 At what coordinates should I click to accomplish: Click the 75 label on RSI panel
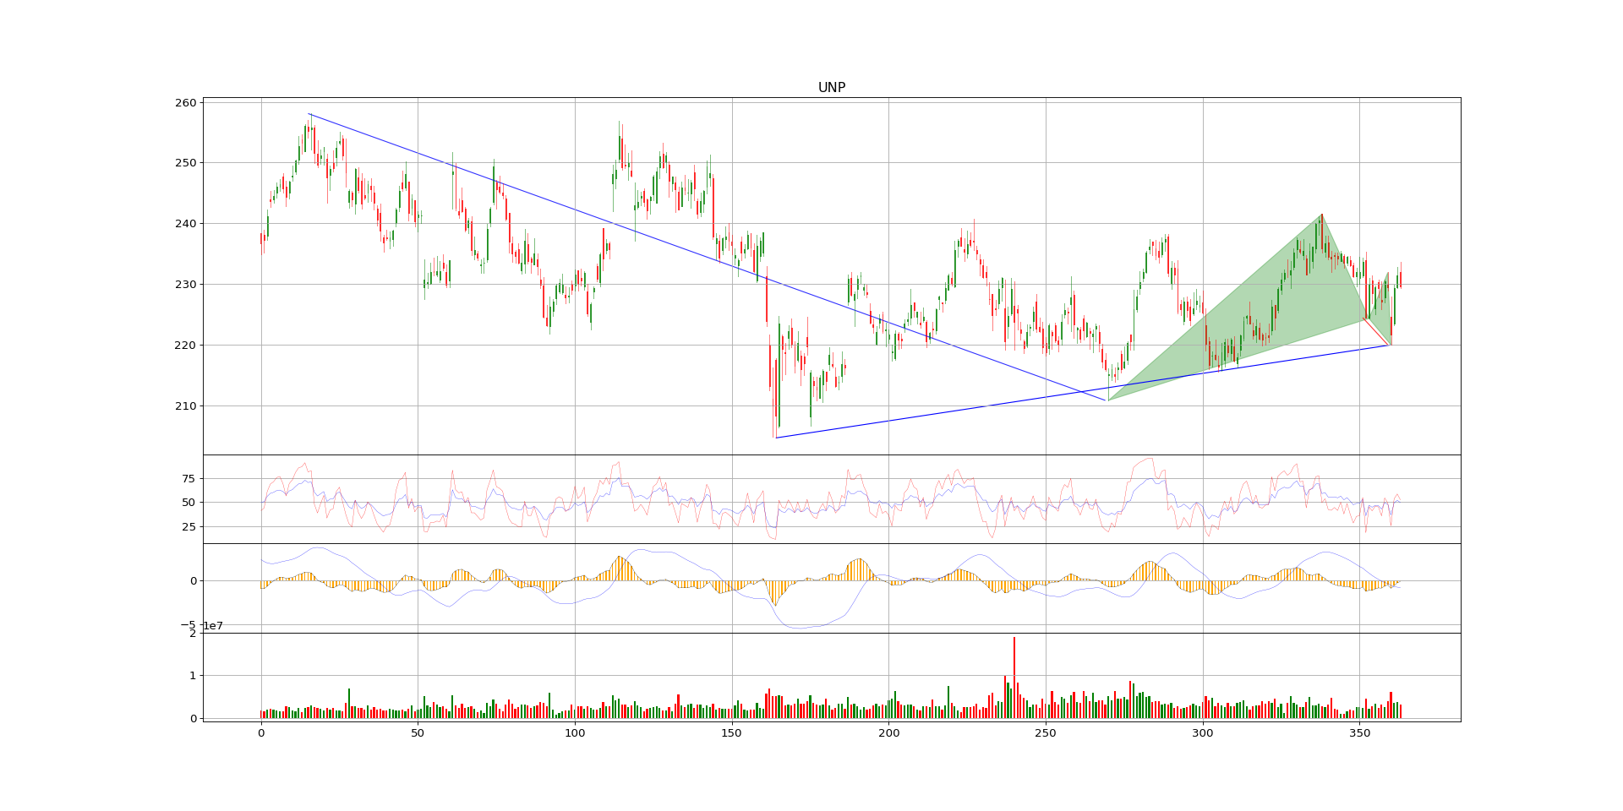tap(188, 479)
